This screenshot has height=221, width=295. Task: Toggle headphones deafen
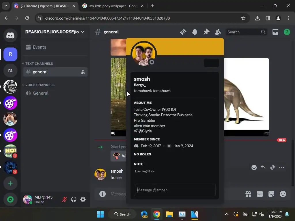[x=74, y=199]
